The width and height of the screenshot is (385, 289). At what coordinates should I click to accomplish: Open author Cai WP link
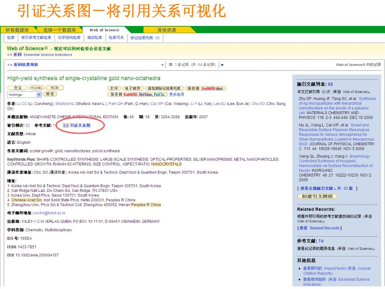(x=157, y=104)
